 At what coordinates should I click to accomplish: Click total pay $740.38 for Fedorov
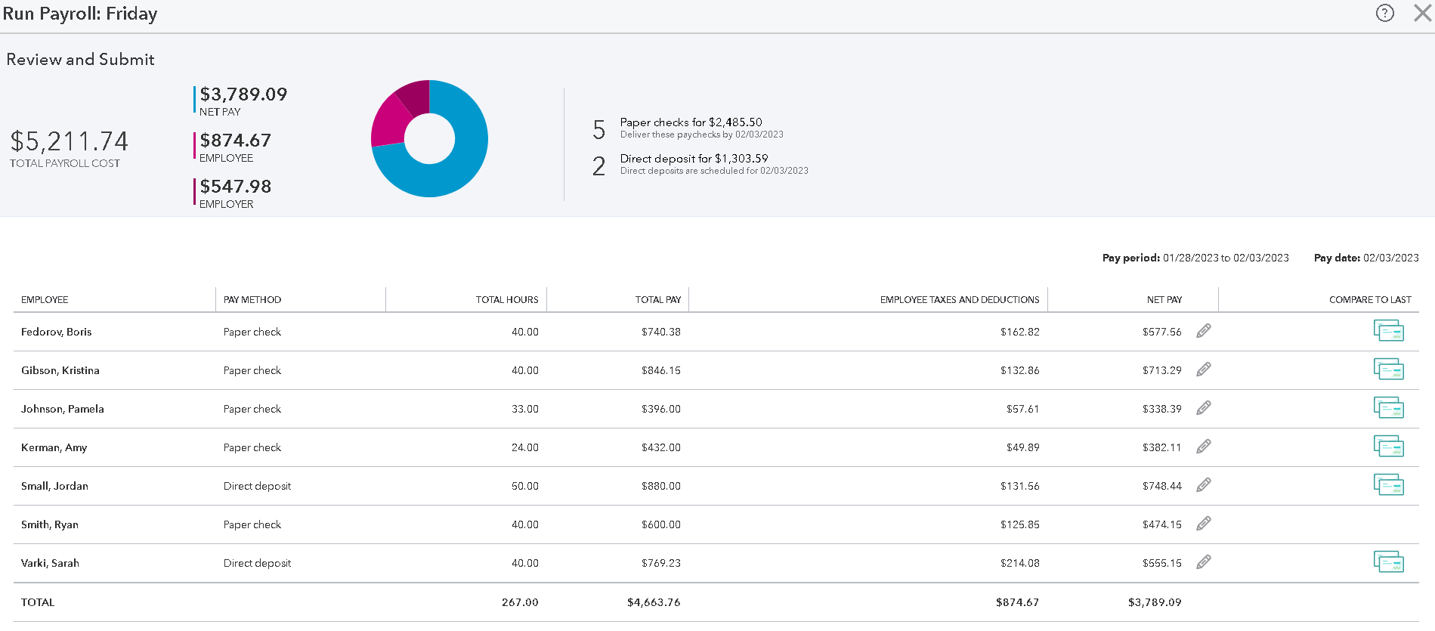661,332
